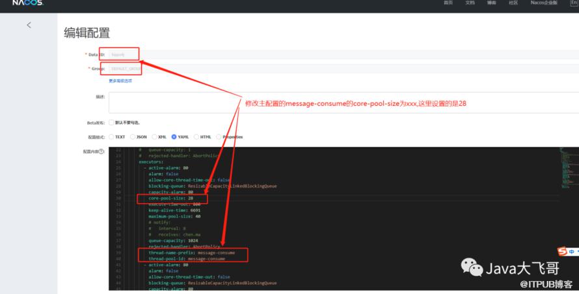This screenshot has width=579, height=294.
Task: Open 社区 in the top navigation
Action: [x=513, y=3]
